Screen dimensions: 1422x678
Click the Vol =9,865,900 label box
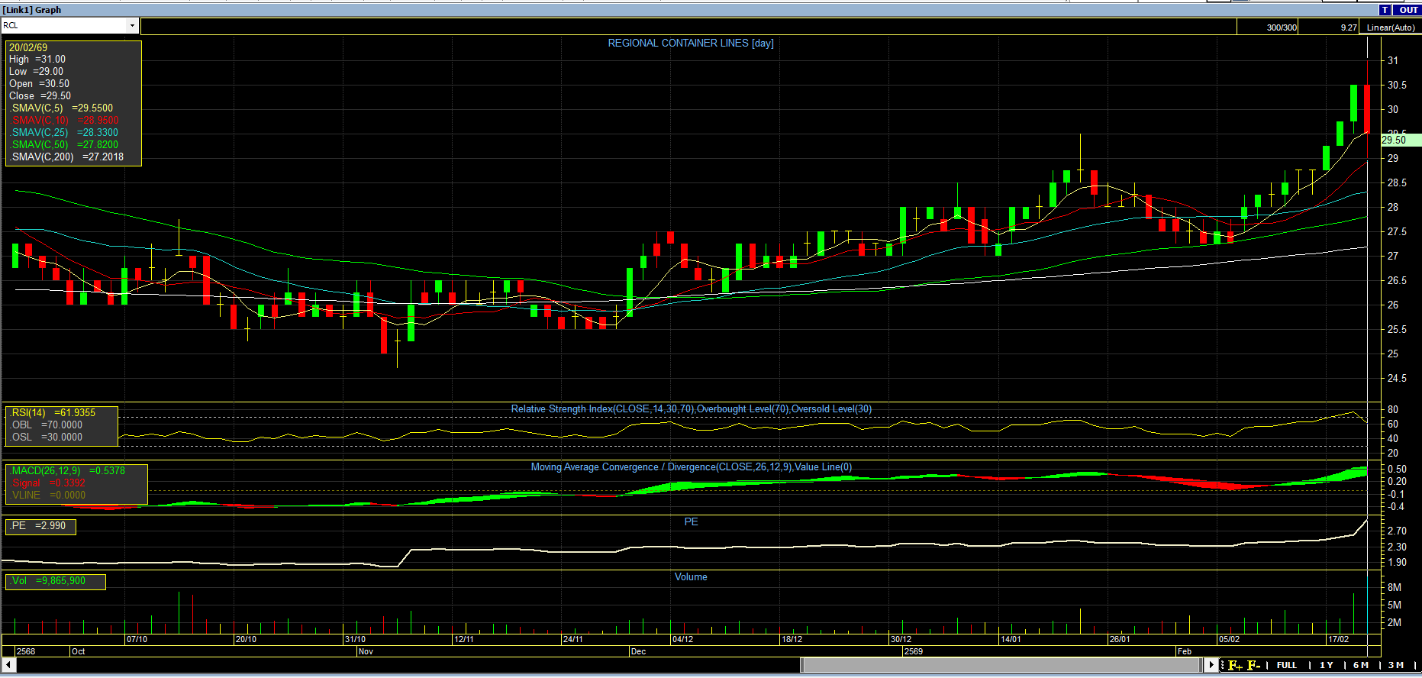56,581
